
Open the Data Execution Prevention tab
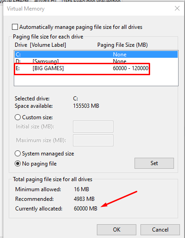click(x=91, y=1)
